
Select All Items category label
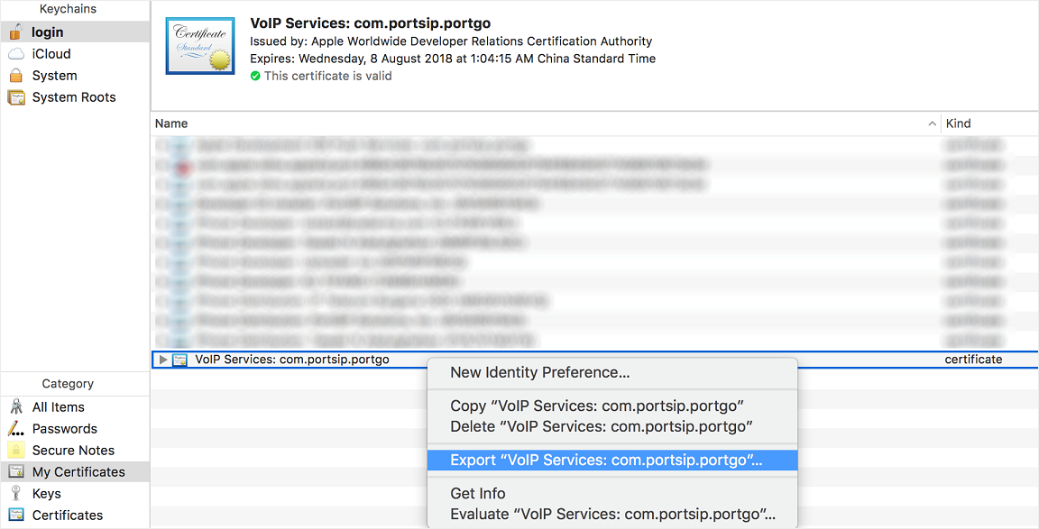(x=59, y=407)
